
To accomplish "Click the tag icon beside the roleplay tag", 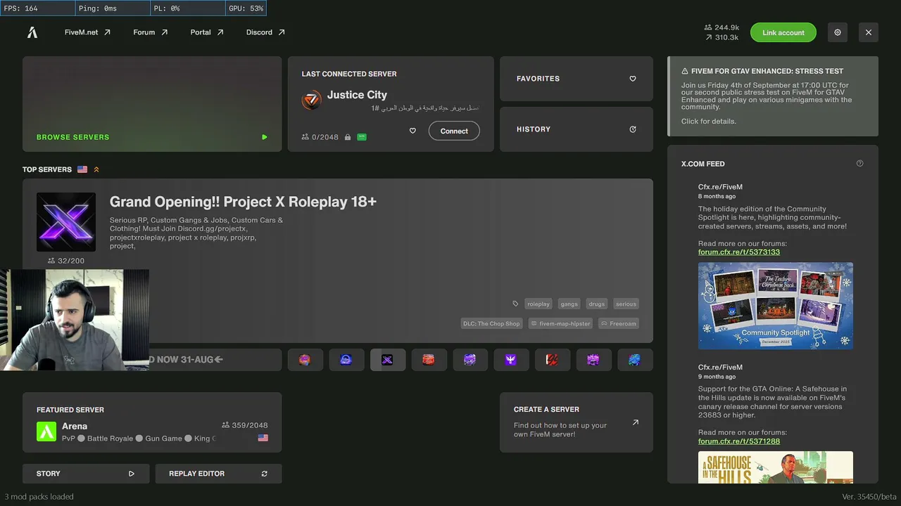I will coord(515,304).
